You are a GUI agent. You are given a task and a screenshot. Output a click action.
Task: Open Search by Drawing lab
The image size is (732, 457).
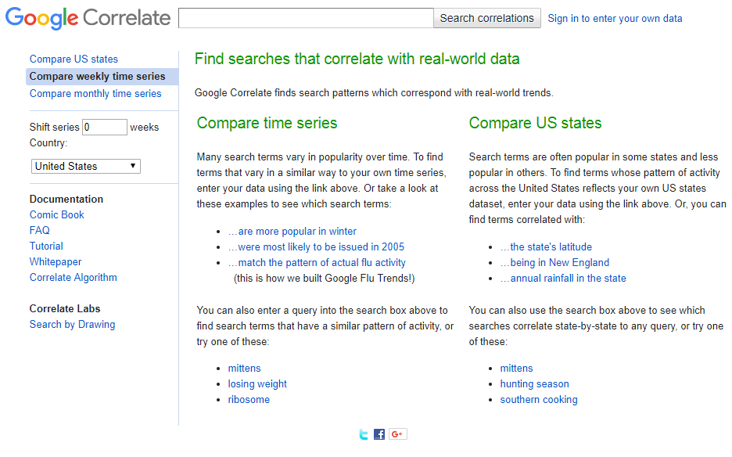pos(72,324)
